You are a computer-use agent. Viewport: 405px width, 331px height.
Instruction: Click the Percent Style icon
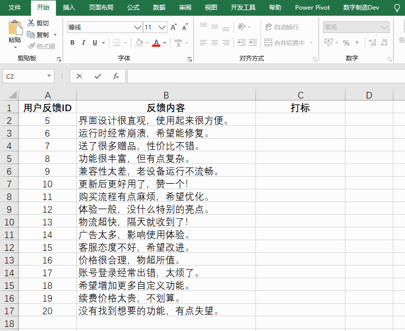(346, 43)
